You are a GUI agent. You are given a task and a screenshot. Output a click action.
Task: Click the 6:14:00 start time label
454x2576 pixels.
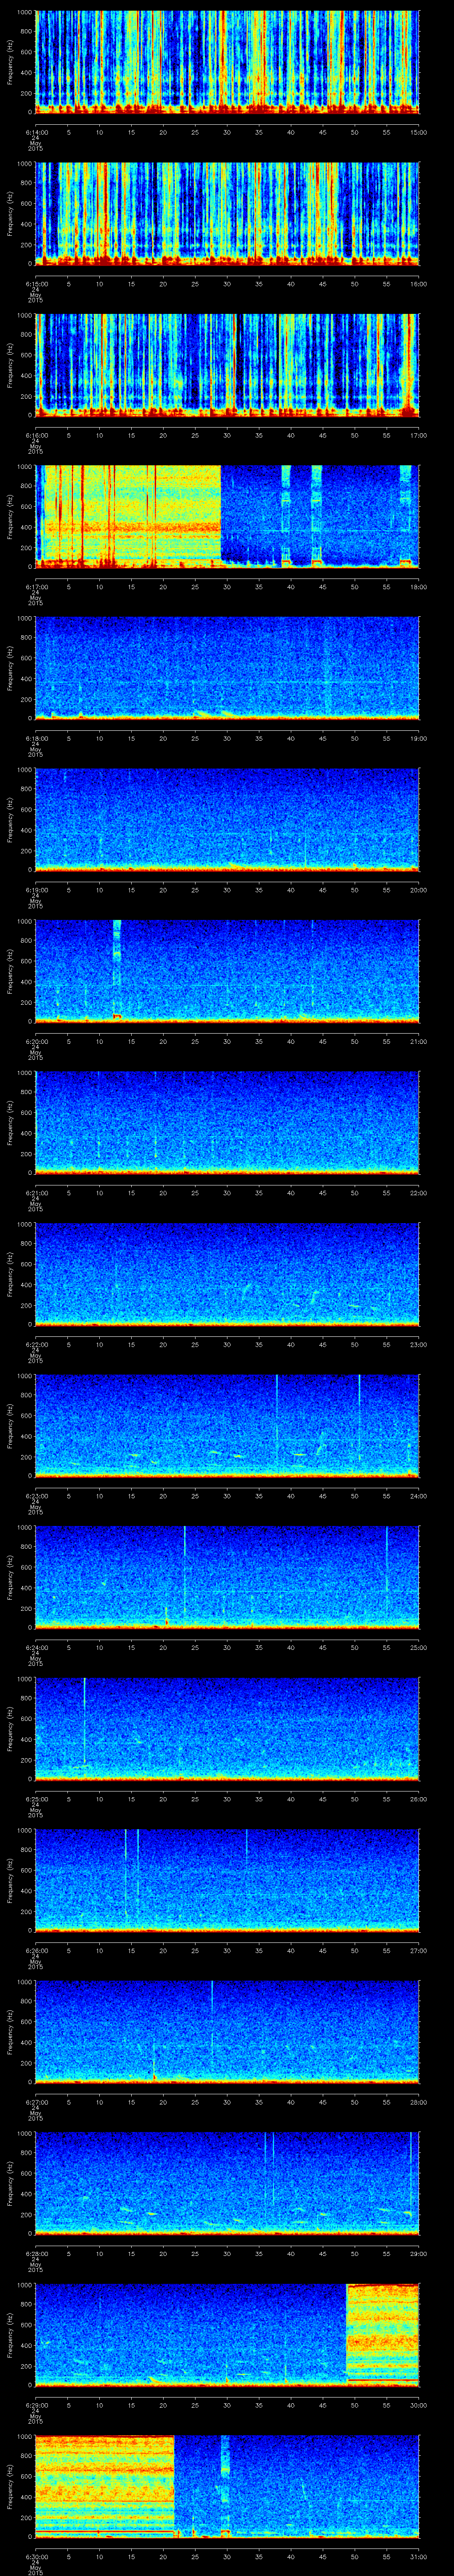(36, 131)
